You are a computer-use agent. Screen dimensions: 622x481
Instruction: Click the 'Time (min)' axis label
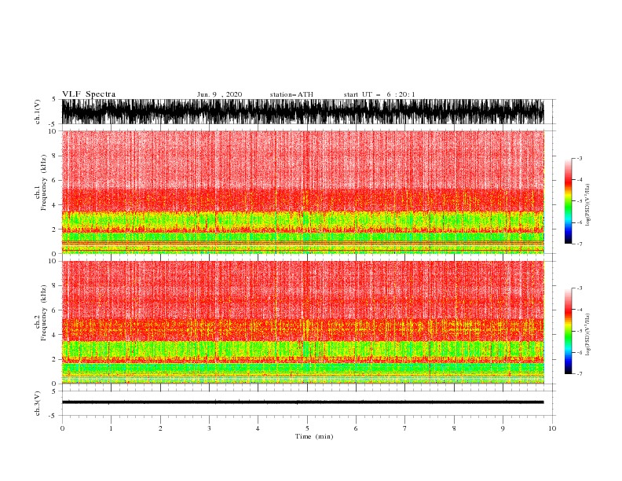pos(314,436)
